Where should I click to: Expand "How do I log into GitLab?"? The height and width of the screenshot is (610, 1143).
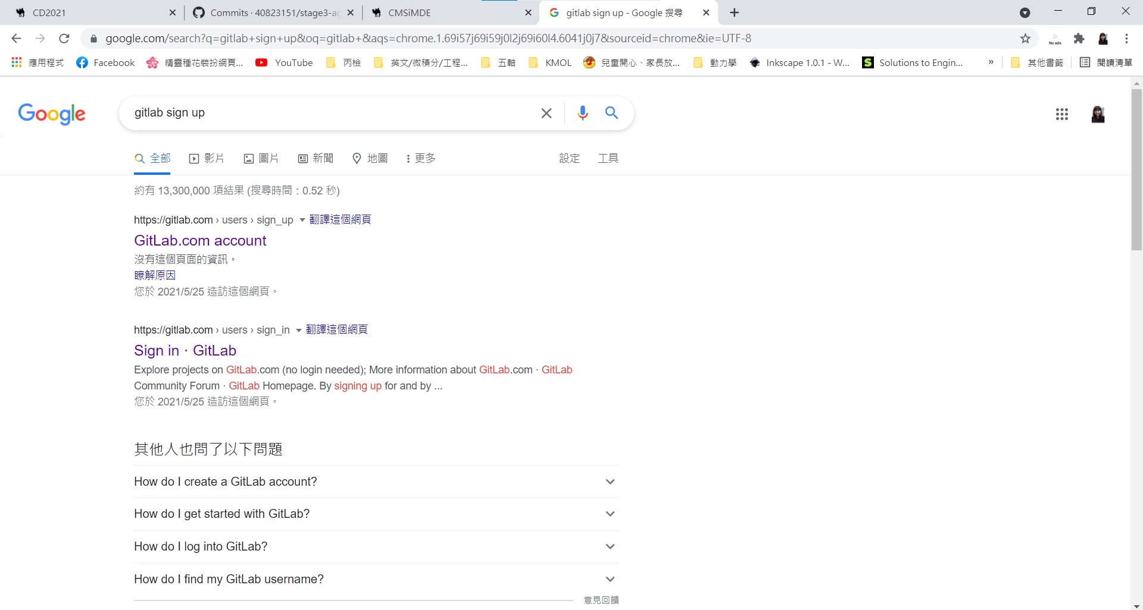[x=376, y=546]
